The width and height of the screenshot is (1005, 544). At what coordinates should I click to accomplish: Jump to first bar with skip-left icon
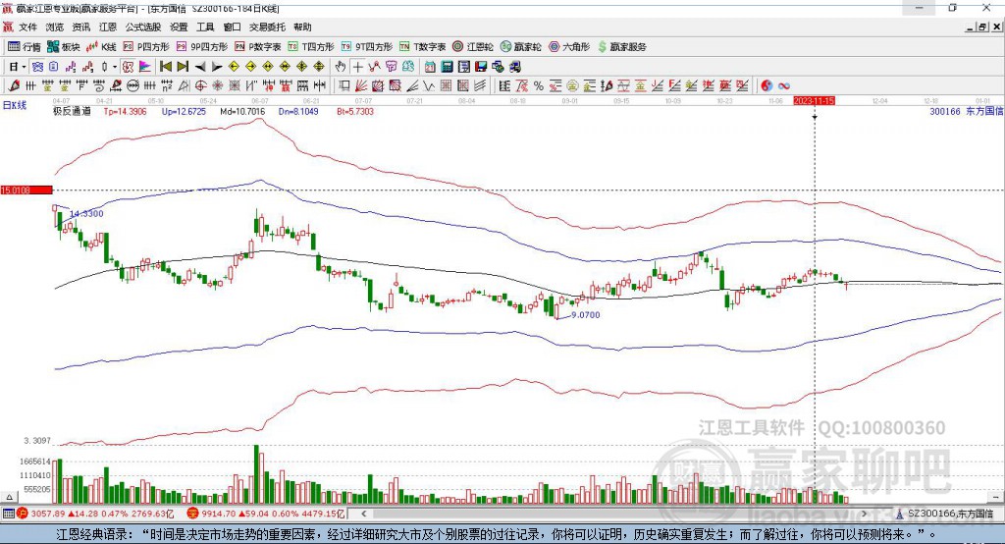(165, 67)
